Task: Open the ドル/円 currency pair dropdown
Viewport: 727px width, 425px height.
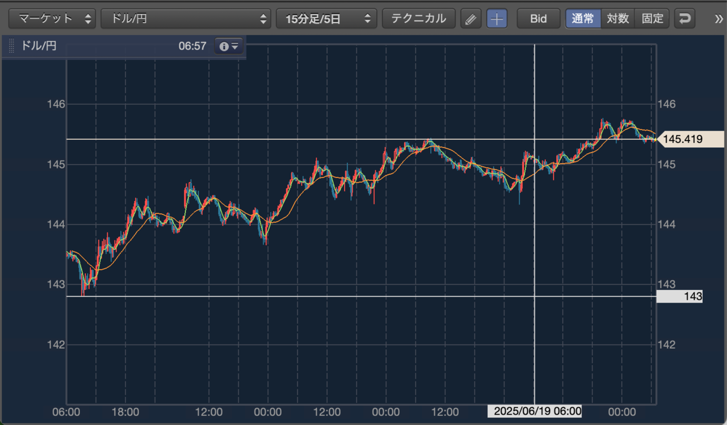Action: pyautogui.click(x=185, y=18)
